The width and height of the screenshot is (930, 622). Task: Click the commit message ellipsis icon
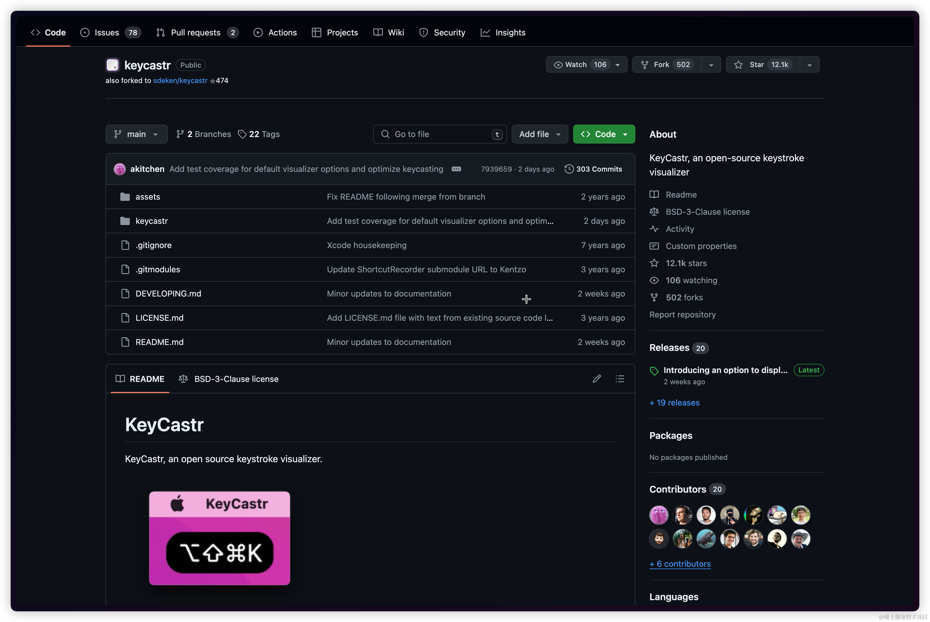[x=456, y=169]
